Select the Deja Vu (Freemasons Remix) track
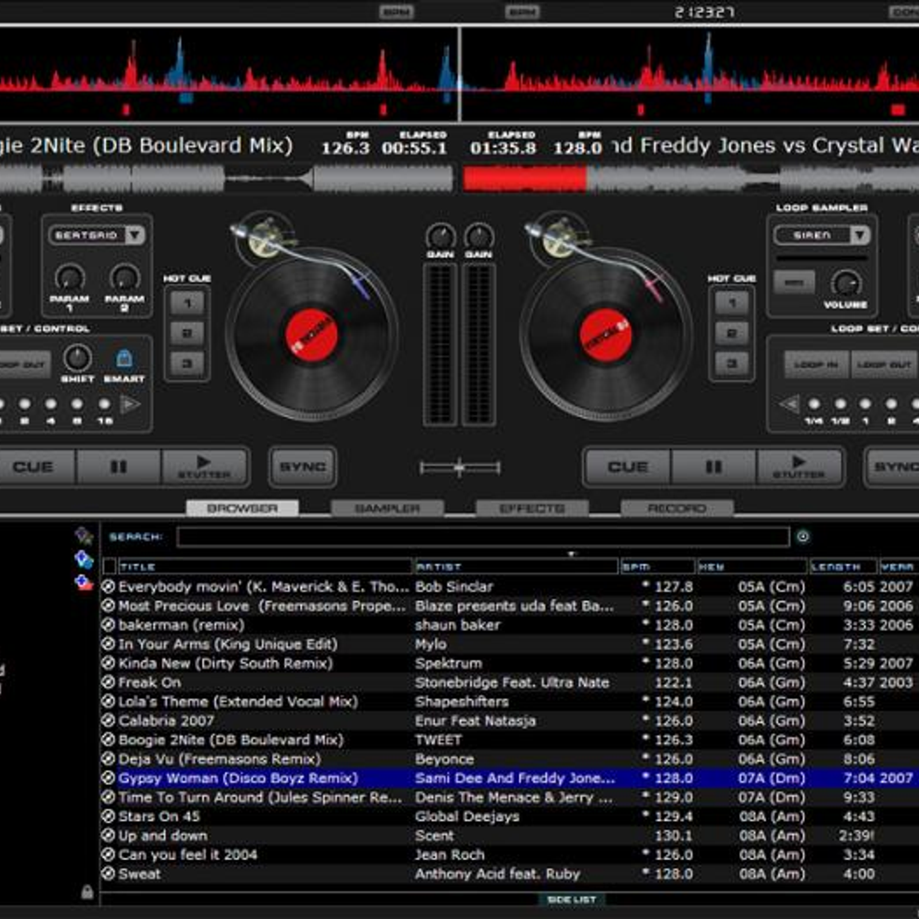 509,759
